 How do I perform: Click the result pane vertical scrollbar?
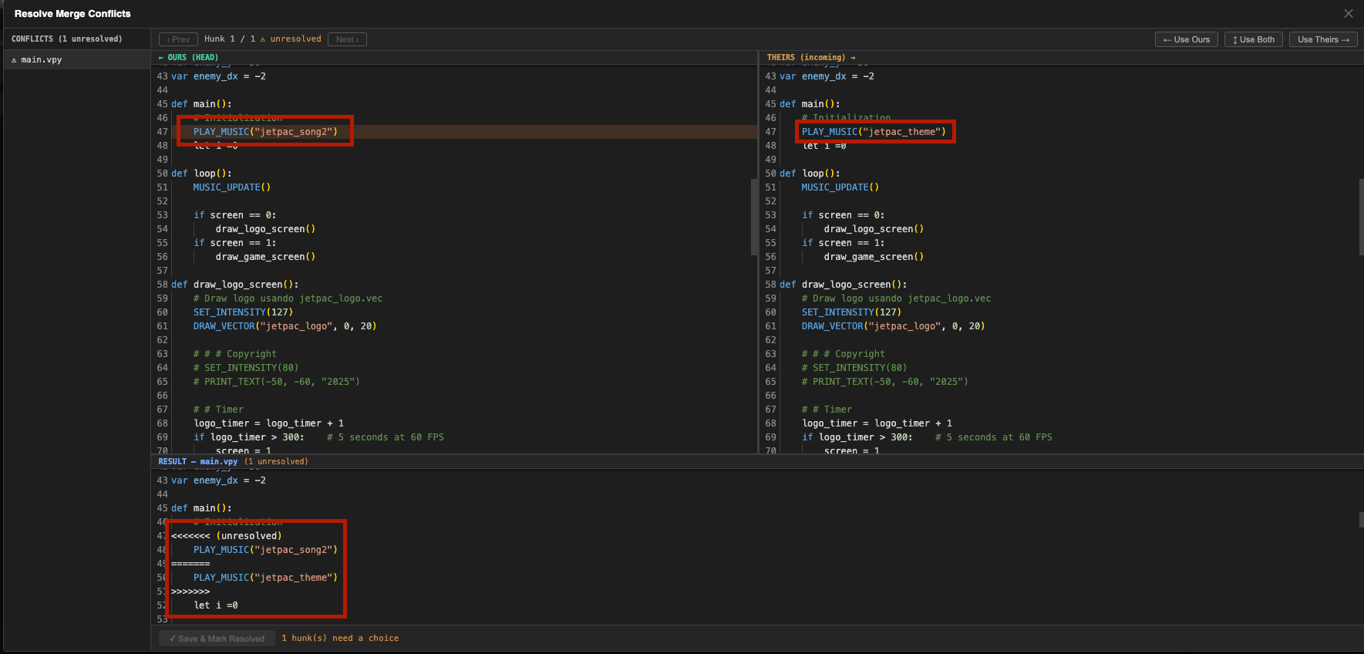pos(1361,520)
